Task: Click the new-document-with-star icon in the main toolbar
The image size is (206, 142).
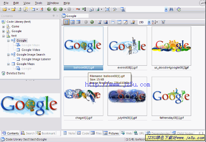Action: pyautogui.click(x=25, y=9)
